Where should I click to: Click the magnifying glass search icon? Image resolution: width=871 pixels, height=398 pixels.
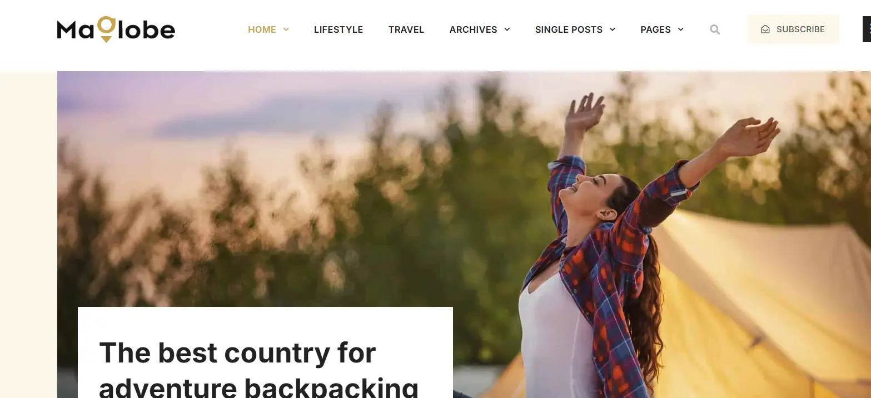[x=715, y=29]
